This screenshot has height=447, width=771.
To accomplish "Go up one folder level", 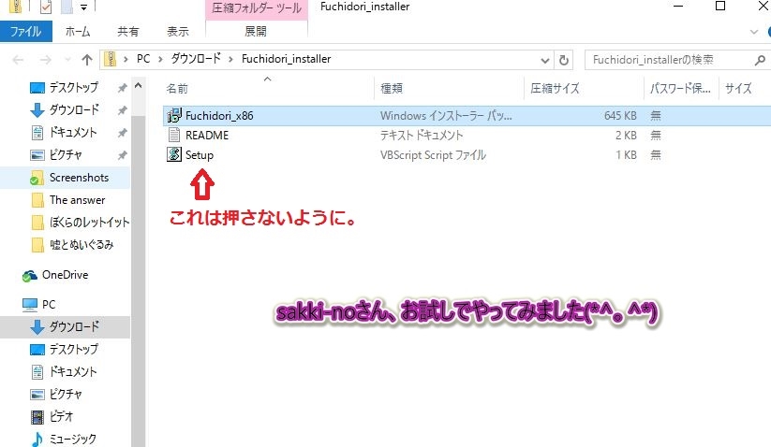I will (87, 60).
